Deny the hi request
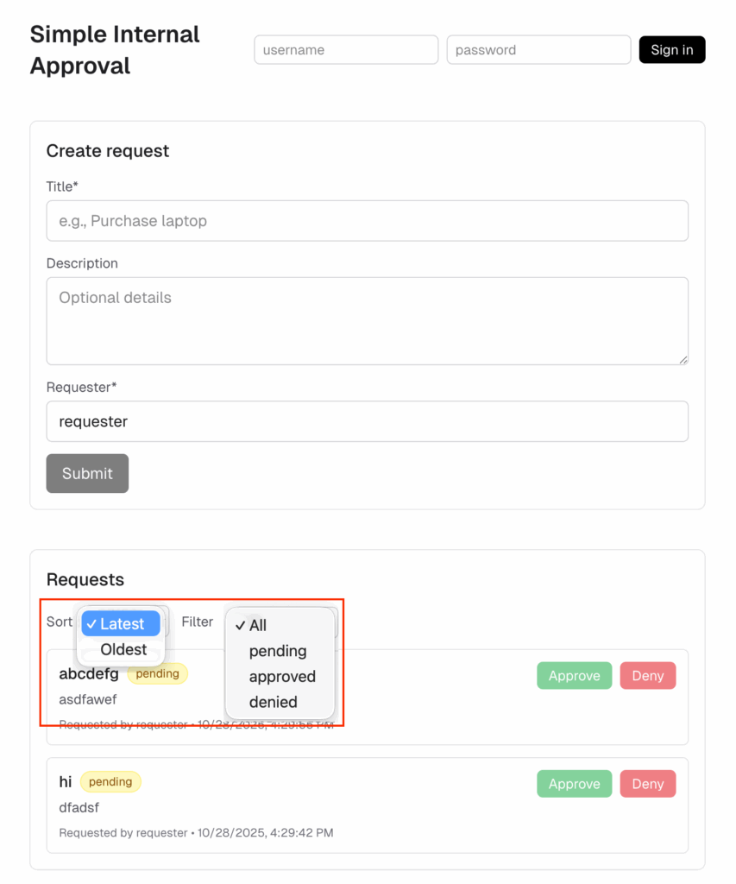The image size is (736, 884). pyautogui.click(x=647, y=784)
